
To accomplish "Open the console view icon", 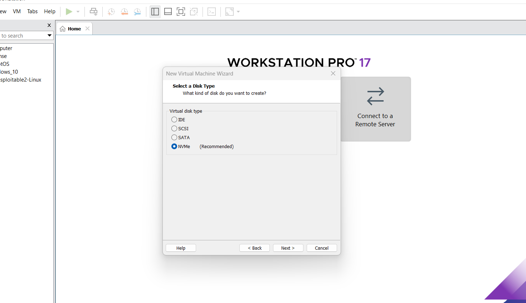I will point(212,12).
